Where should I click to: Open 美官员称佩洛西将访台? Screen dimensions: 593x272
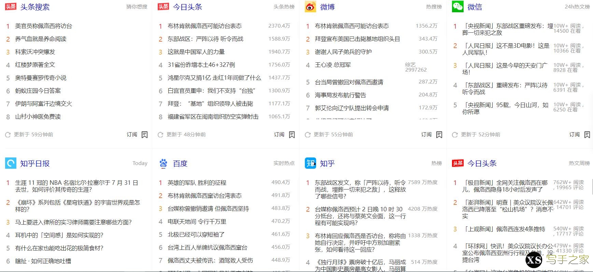(44, 26)
